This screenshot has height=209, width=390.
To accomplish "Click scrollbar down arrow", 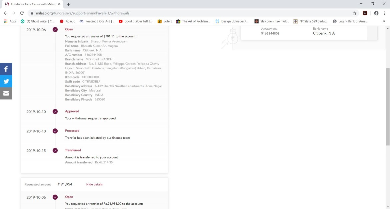I will [x=388, y=207].
